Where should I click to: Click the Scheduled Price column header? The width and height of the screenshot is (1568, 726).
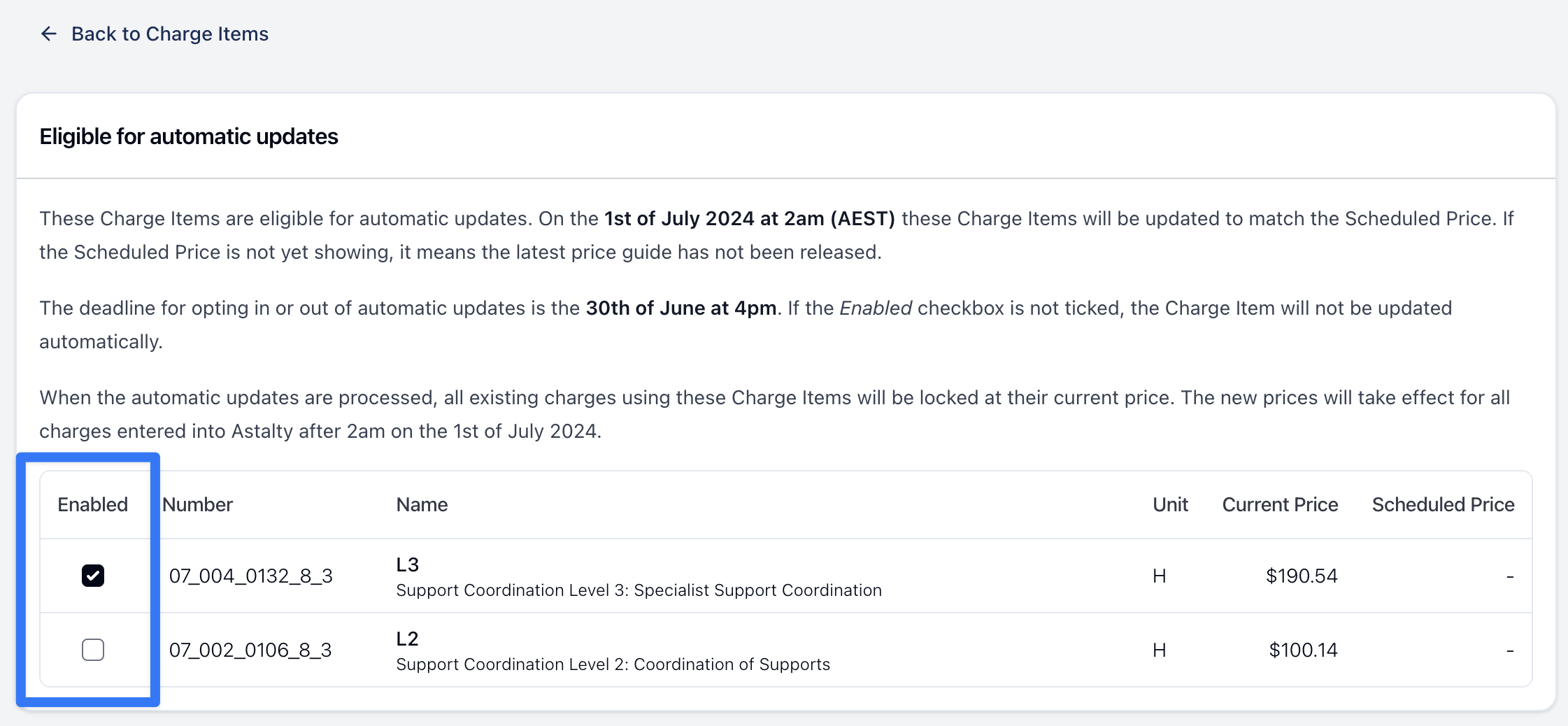tap(1443, 504)
